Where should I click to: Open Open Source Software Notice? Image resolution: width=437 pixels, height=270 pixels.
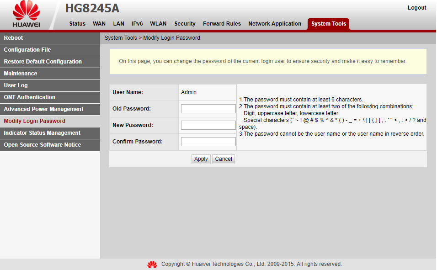(x=50, y=145)
